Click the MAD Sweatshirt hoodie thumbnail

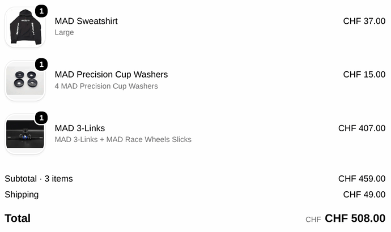pos(25,27)
